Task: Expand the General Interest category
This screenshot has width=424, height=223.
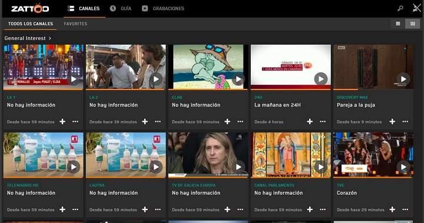Action: 28,38
